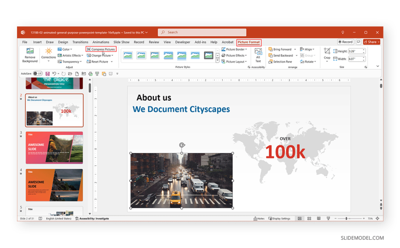Open the Change Picture dropdown
Screen dimensions: 400x248
point(100,55)
